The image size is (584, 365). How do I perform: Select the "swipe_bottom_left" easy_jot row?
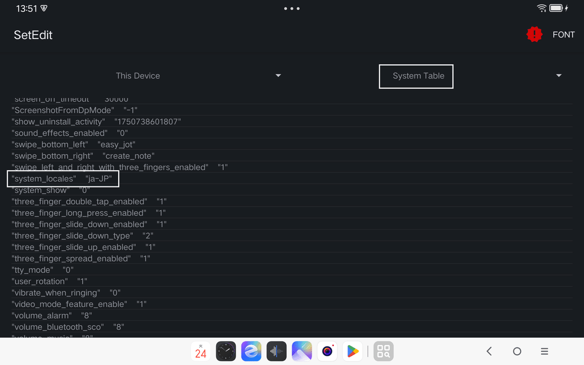click(292, 145)
